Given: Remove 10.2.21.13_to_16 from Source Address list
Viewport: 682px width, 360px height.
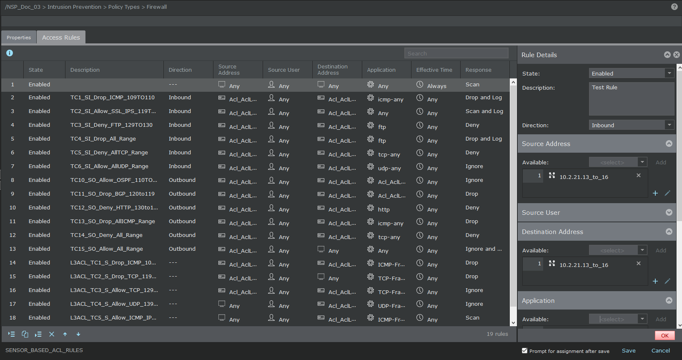Looking at the screenshot, I should pos(639,176).
